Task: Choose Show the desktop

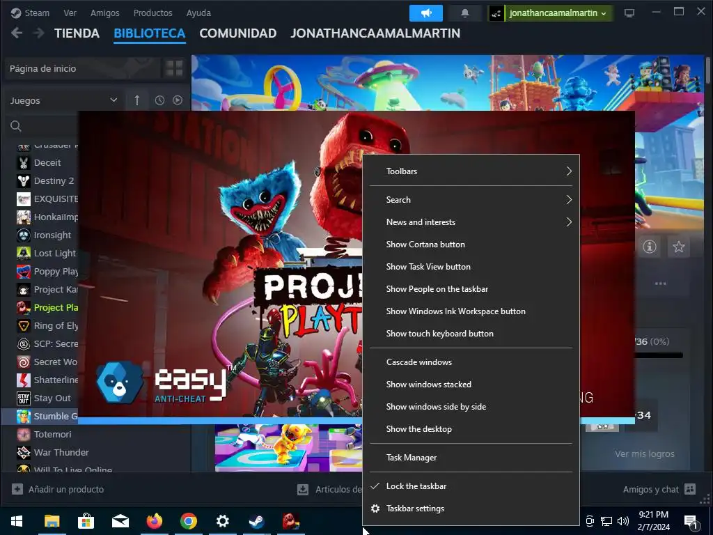Action: click(471, 429)
